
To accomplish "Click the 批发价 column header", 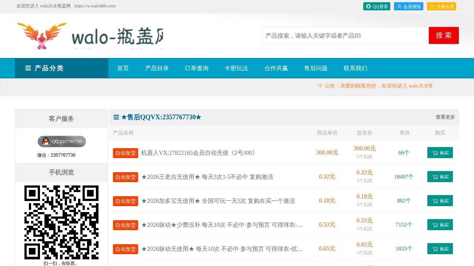I will 365,133.
